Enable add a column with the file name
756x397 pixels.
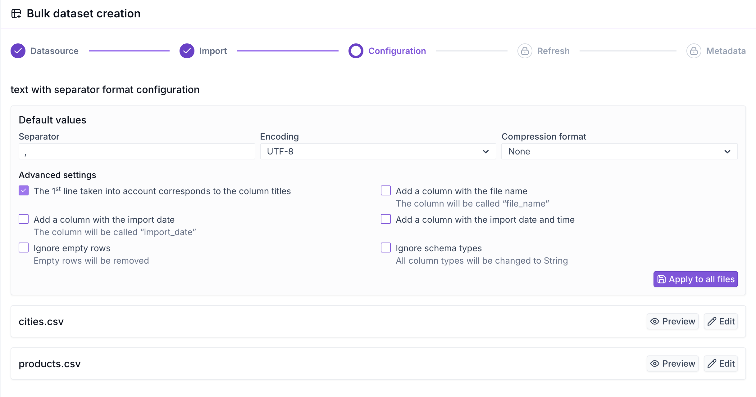coord(386,190)
